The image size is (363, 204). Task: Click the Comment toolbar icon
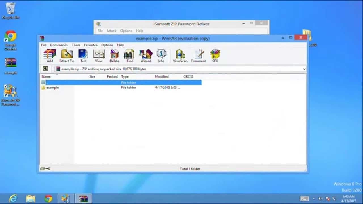click(x=198, y=56)
